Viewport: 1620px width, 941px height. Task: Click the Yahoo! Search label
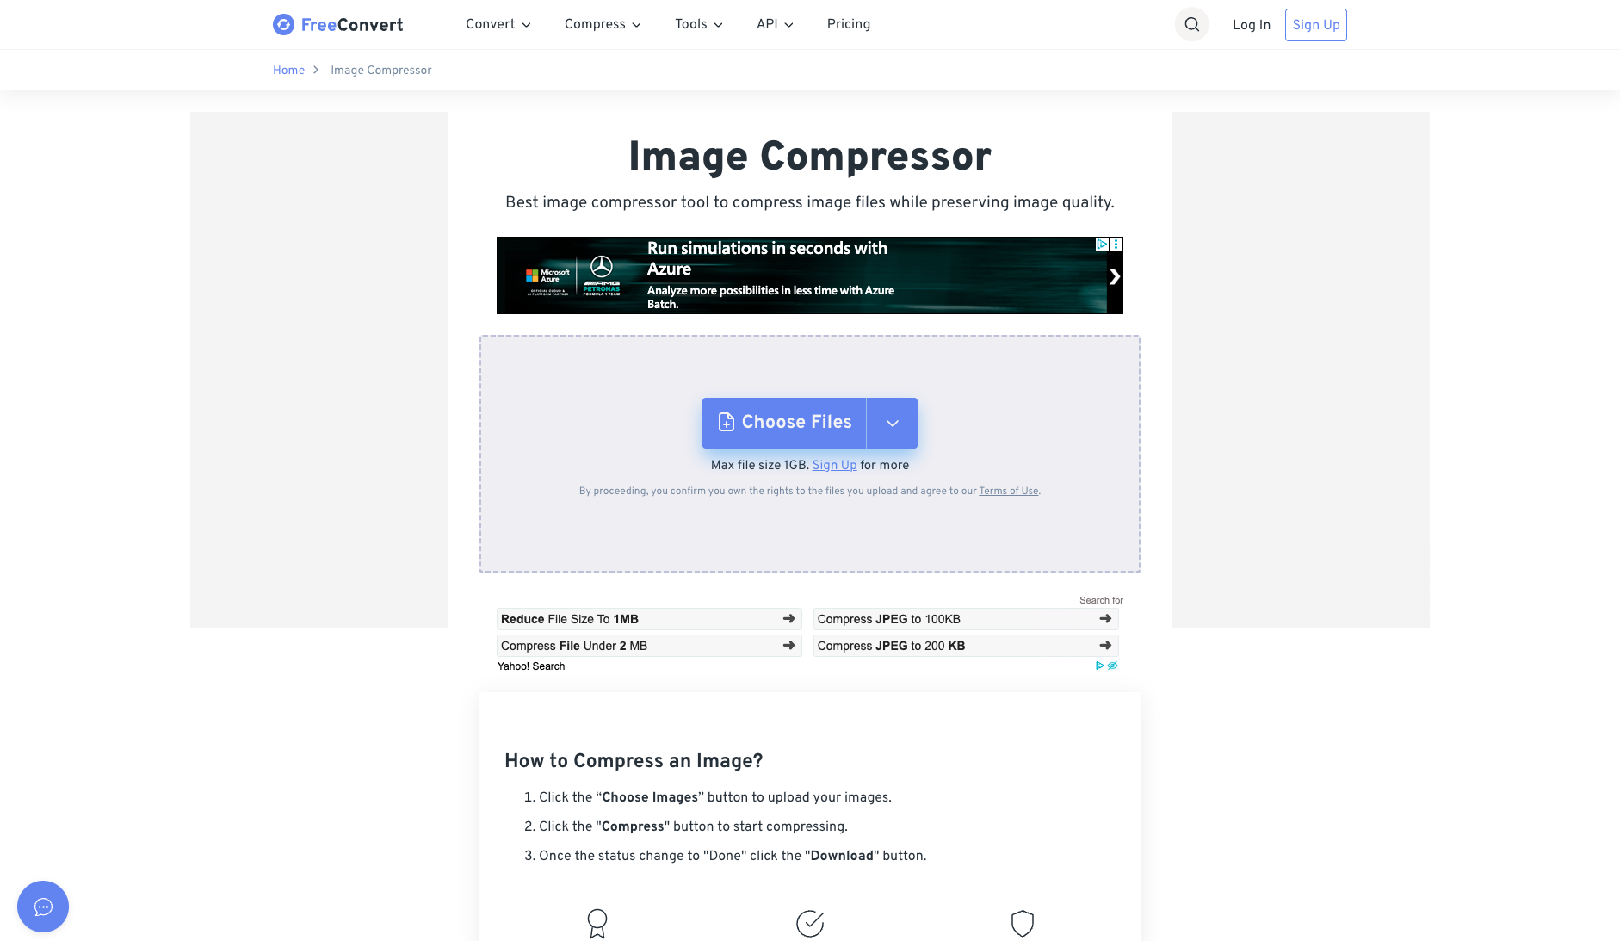pyautogui.click(x=531, y=666)
